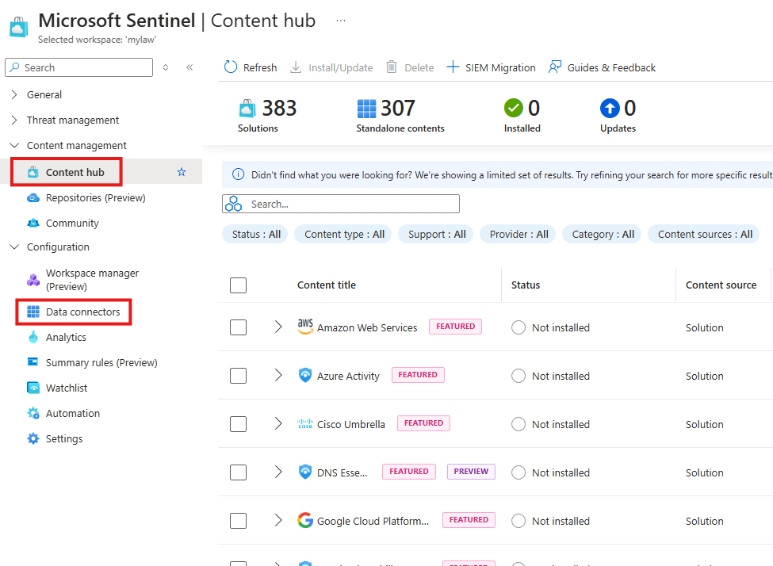Click the Azure Activity shield icon

(x=305, y=375)
